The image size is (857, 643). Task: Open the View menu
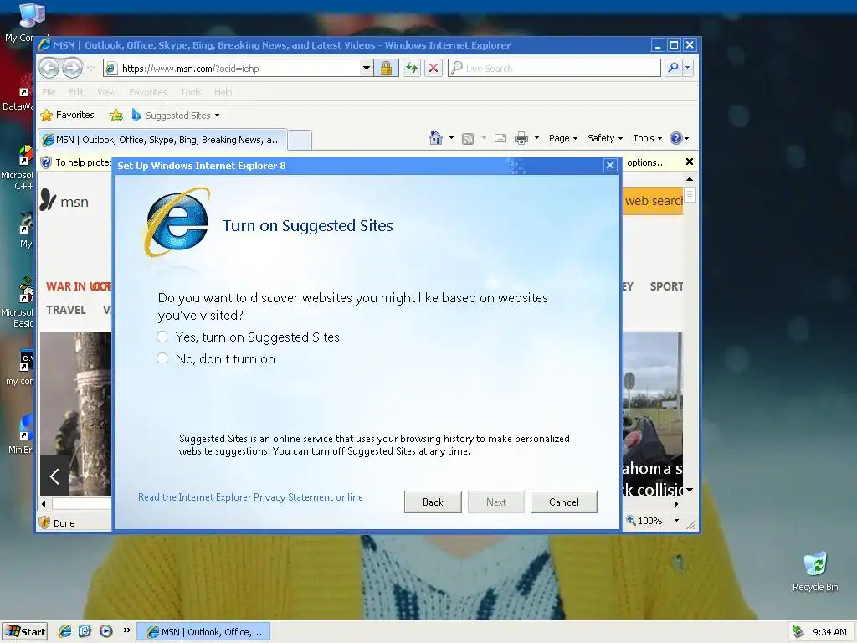pos(106,92)
